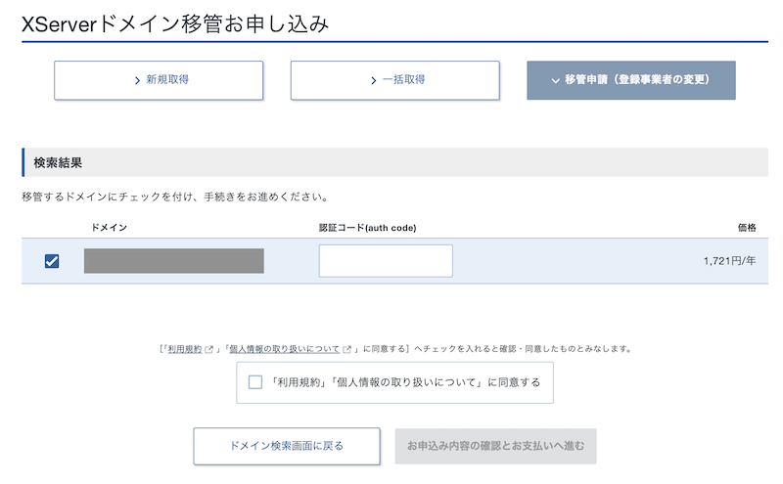Click the XServerドメイン移管お申し込み page title
The image size is (783, 484).
click(175, 23)
